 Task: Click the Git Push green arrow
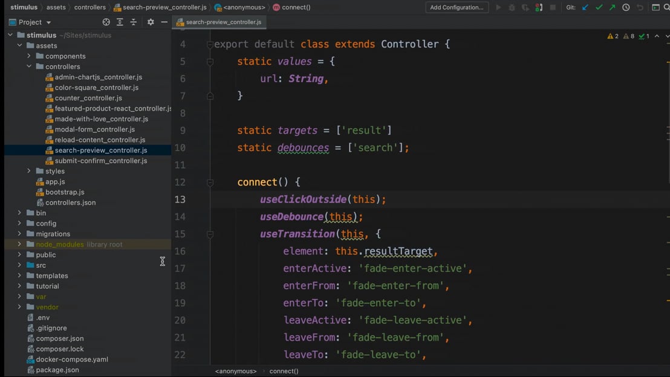click(x=613, y=7)
